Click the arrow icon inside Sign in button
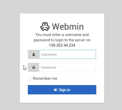 point(55,90)
